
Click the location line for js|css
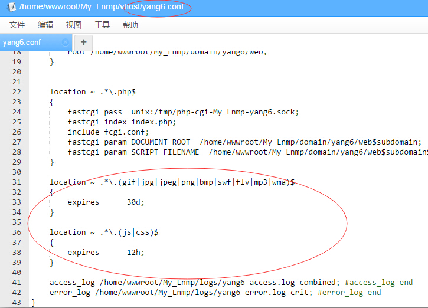tap(104, 232)
